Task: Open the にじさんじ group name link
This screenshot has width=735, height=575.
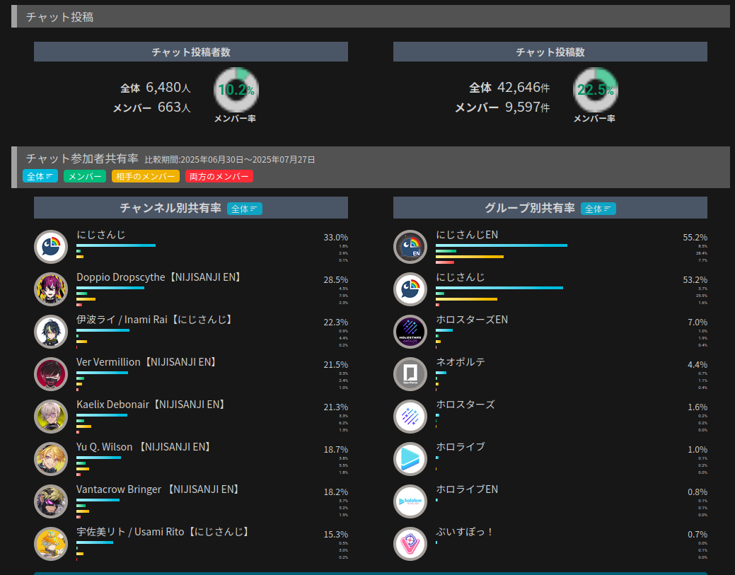Action: (x=461, y=277)
